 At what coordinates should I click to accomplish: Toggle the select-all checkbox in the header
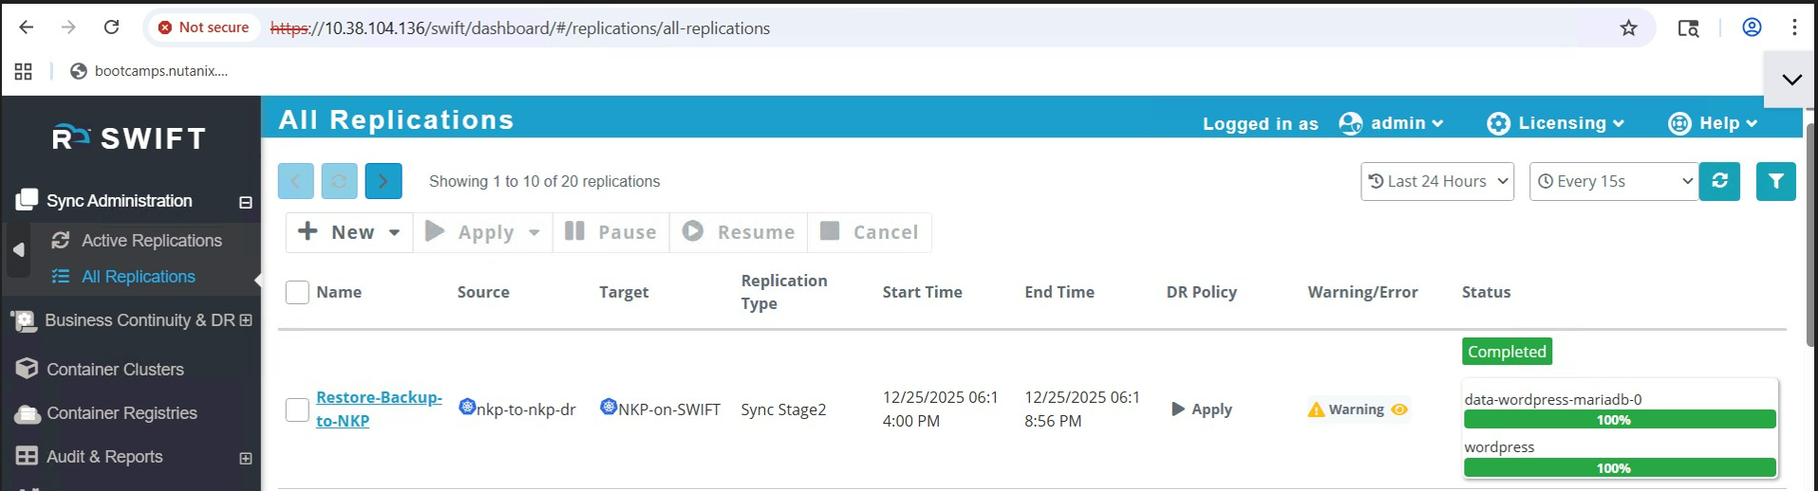[297, 292]
